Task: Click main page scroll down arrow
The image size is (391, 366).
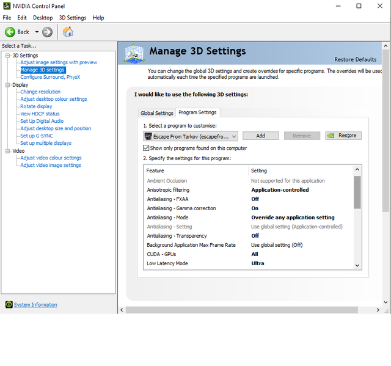Action: point(386,302)
